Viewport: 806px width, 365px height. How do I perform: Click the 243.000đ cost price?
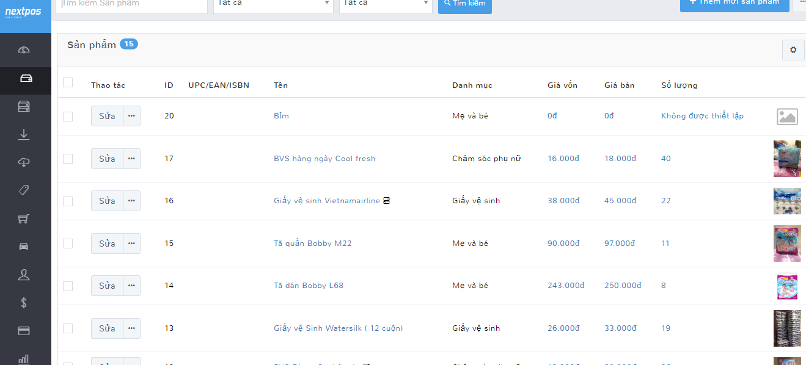click(x=566, y=286)
